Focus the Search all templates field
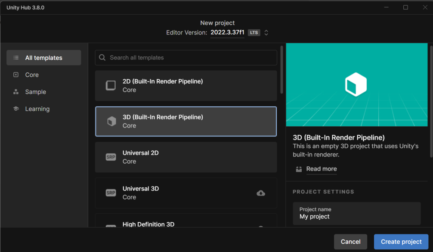This screenshot has height=252, width=433. [x=186, y=58]
